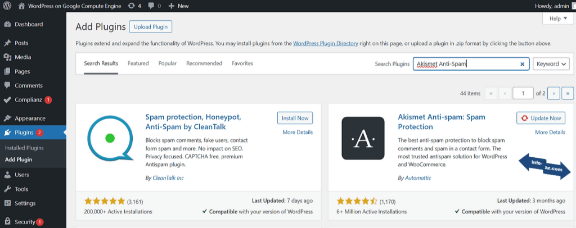Screen dimensions: 576x228
Task: Click the Akismet plugin logo thumbnail
Action: [363, 138]
